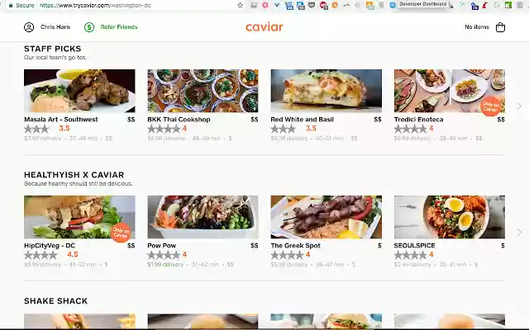Click The Greek Spot kebab photo
This screenshot has width=529, height=330.
point(326,217)
